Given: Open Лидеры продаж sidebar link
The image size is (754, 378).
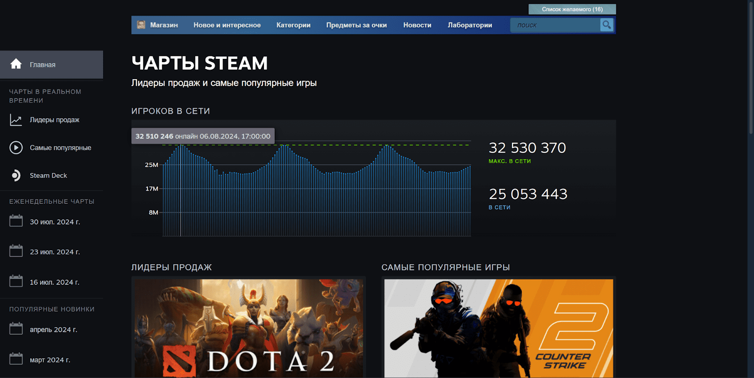Looking at the screenshot, I should (54, 120).
